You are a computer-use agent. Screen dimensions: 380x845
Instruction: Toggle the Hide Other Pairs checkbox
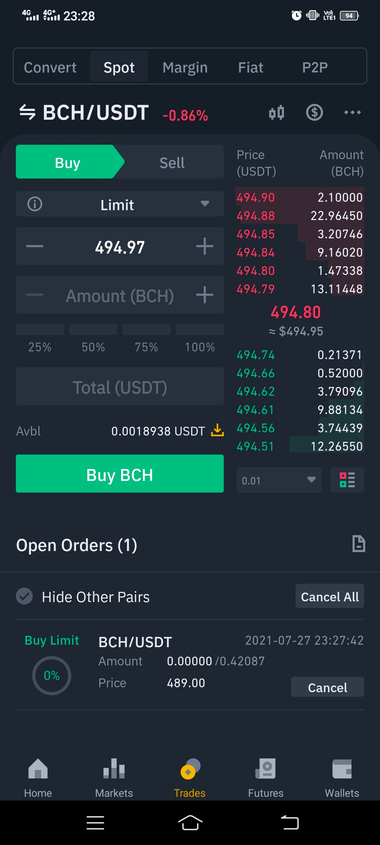(x=24, y=596)
